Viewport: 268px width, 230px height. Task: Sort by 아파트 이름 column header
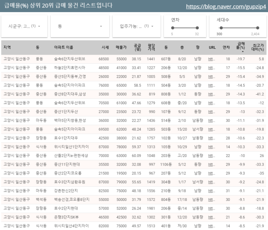coord(63,47)
